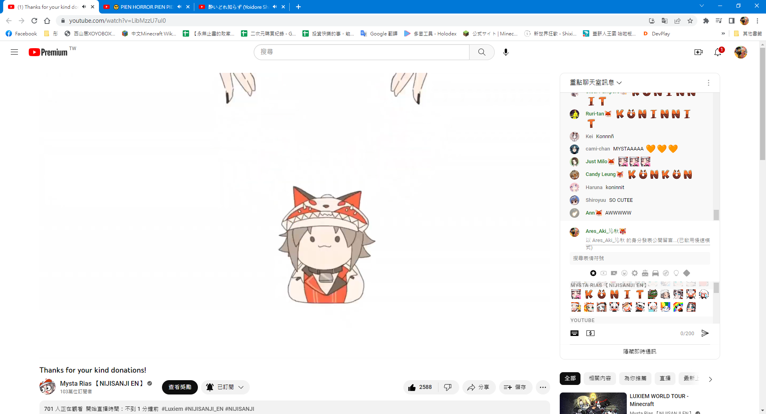Insert the orange K member emote

tap(589, 294)
